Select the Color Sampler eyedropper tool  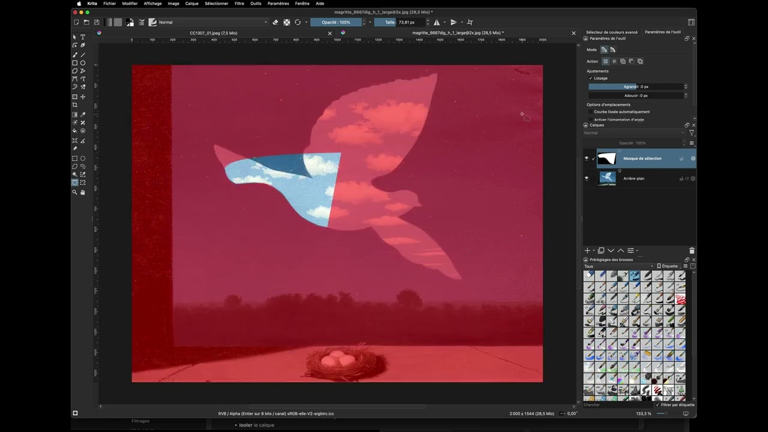point(83,115)
